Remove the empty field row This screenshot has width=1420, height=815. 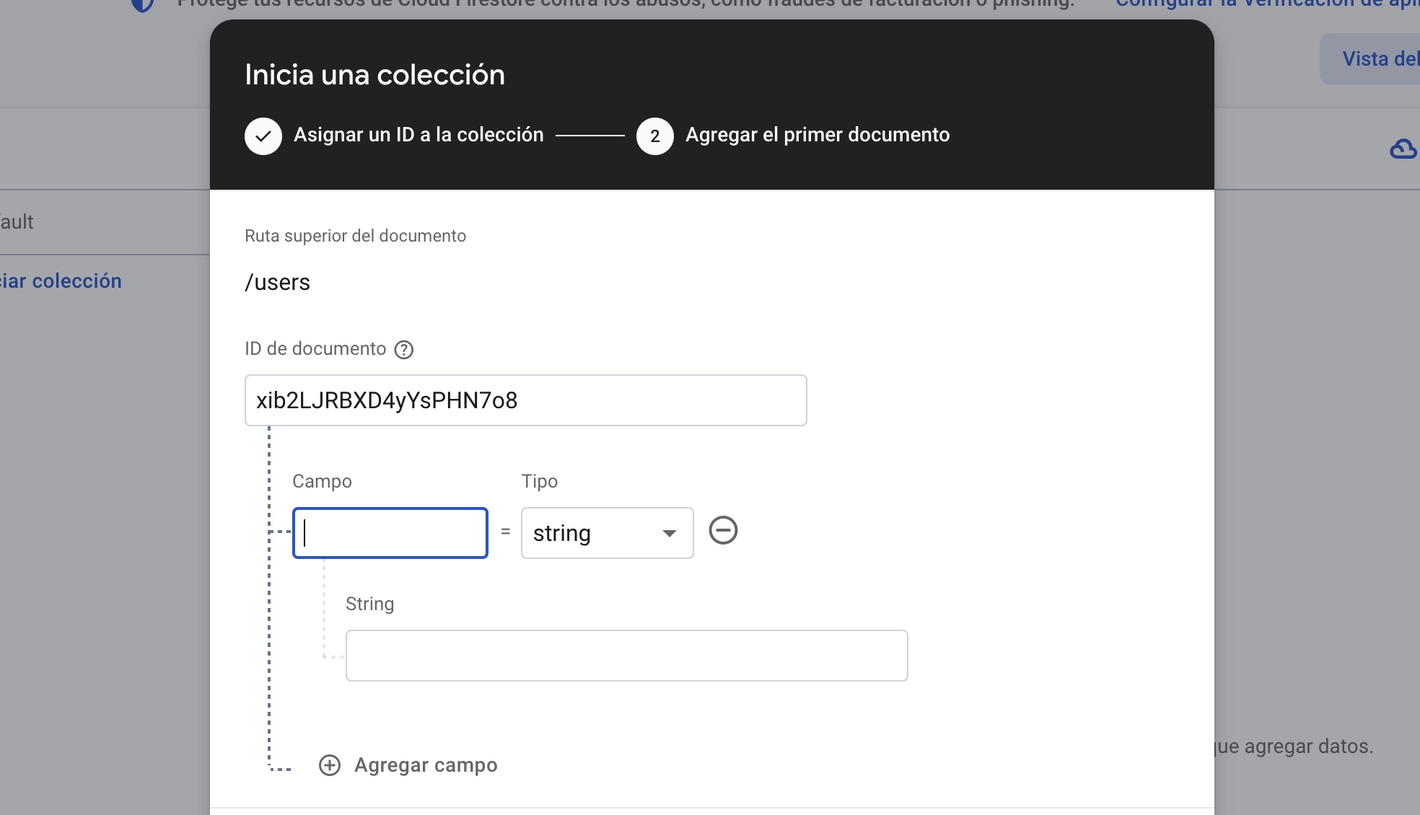click(724, 530)
